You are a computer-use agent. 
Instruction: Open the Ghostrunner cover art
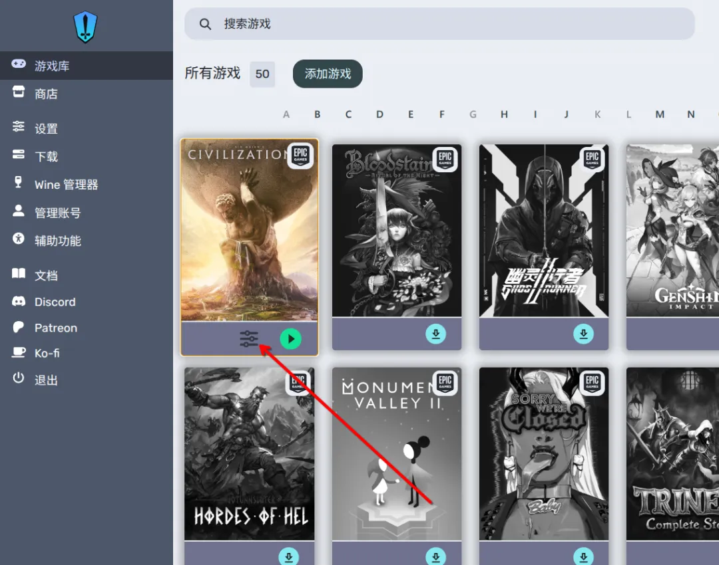(544, 230)
